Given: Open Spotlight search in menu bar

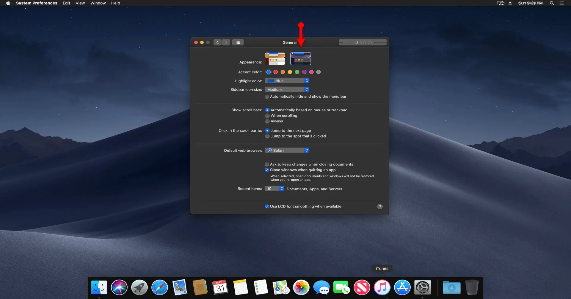Looking at the screenshot, I should tap(552, 3).
